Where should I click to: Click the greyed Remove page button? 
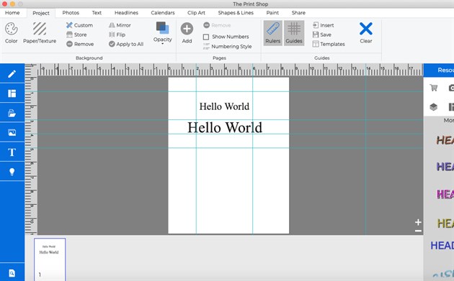coord(217,25)
